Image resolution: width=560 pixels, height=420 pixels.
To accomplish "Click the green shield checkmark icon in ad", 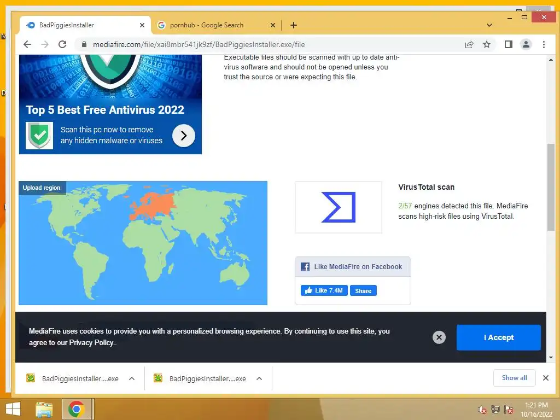I will [39, 136].
